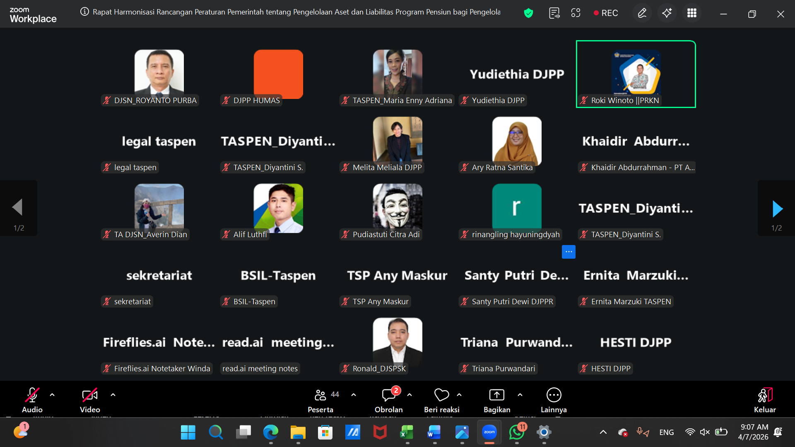Expand Bagikan share options arrow

pos(520,395)
